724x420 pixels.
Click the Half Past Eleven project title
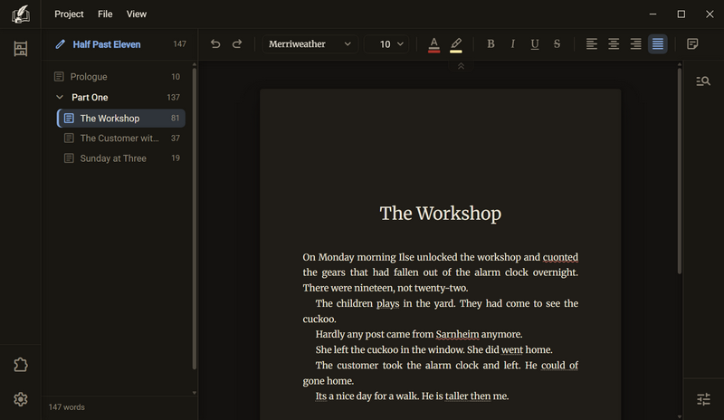pyautogui.click(x=107, y=44)
